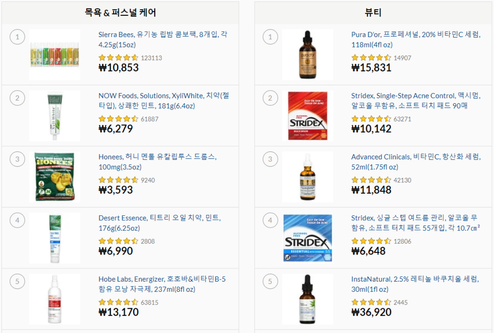The height and width of the screenshot is (333, 494).
Task: Click the star rating of Sierra Bees lip balm
Action: pyautogui.click(x=119, y=58)
